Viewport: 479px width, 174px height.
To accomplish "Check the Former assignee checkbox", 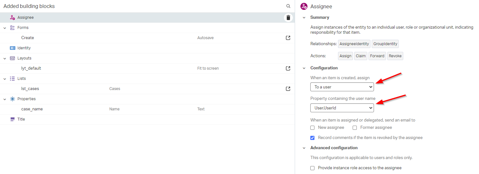I will (355, 128).
